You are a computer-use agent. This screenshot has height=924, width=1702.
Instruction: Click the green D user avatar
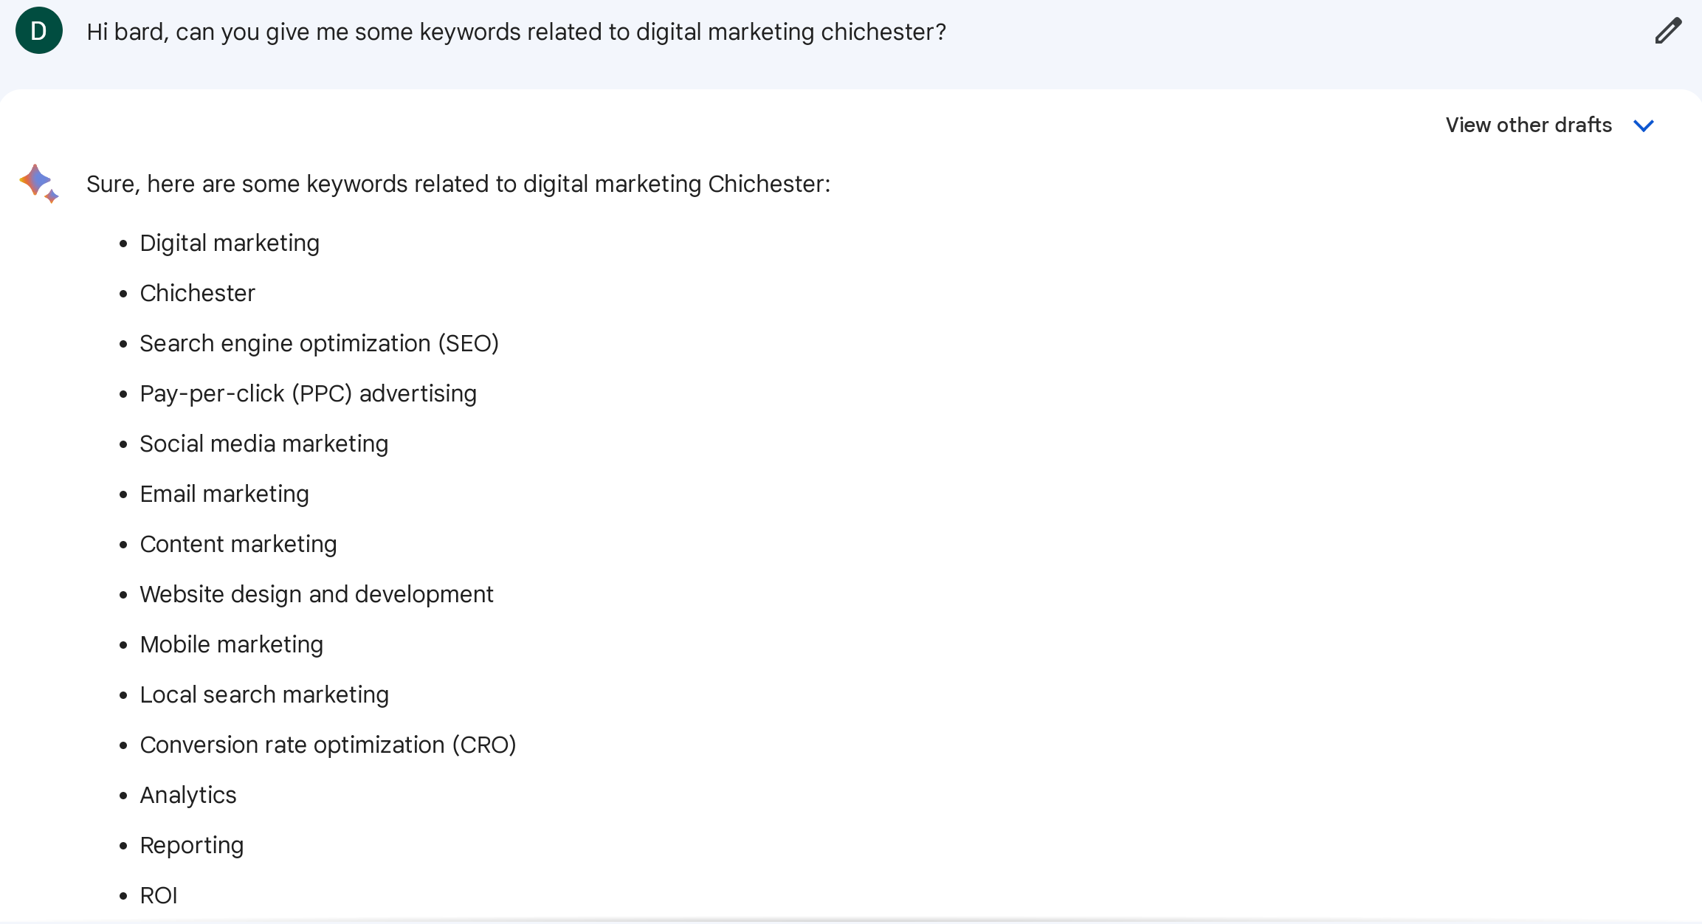pos(39,31)
